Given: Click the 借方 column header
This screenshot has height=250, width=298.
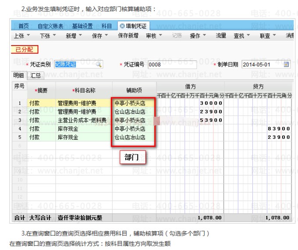Looking at the screenshot, I should click(x=190, y=87).
